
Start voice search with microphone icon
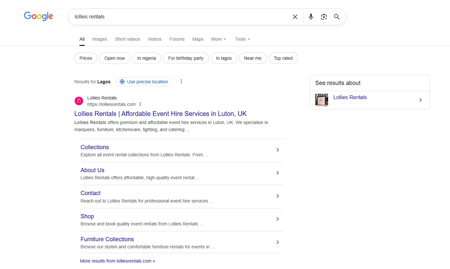click(311, 17)
